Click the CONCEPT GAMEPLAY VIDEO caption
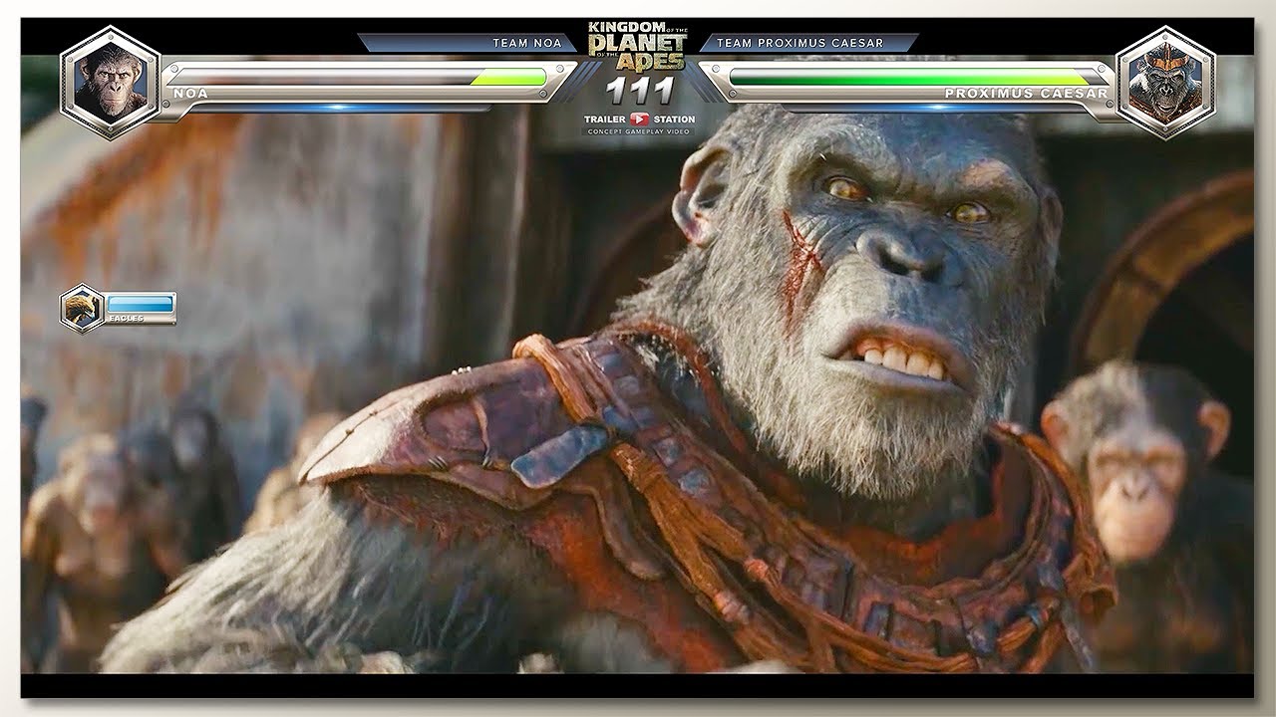Image resolution: width=1276 pixels, height=717 pixels. [x=638, y=131]
